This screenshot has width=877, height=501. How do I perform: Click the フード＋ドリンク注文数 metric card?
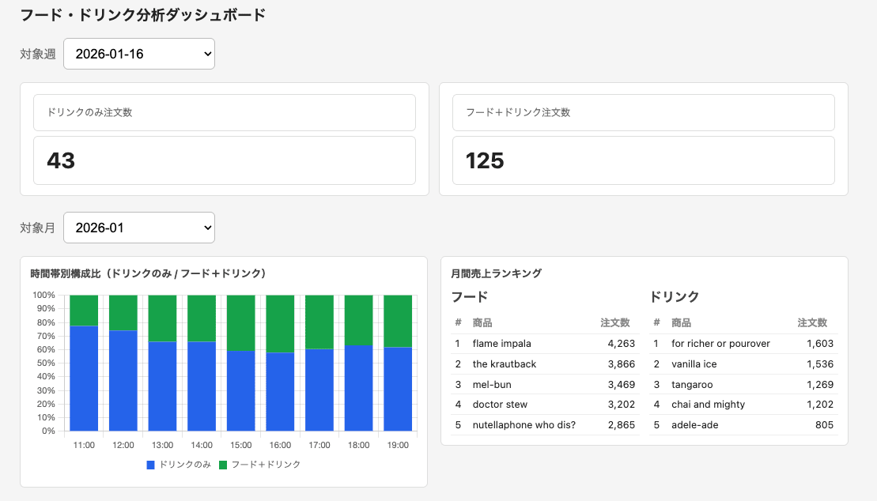(x=644, y=139)
